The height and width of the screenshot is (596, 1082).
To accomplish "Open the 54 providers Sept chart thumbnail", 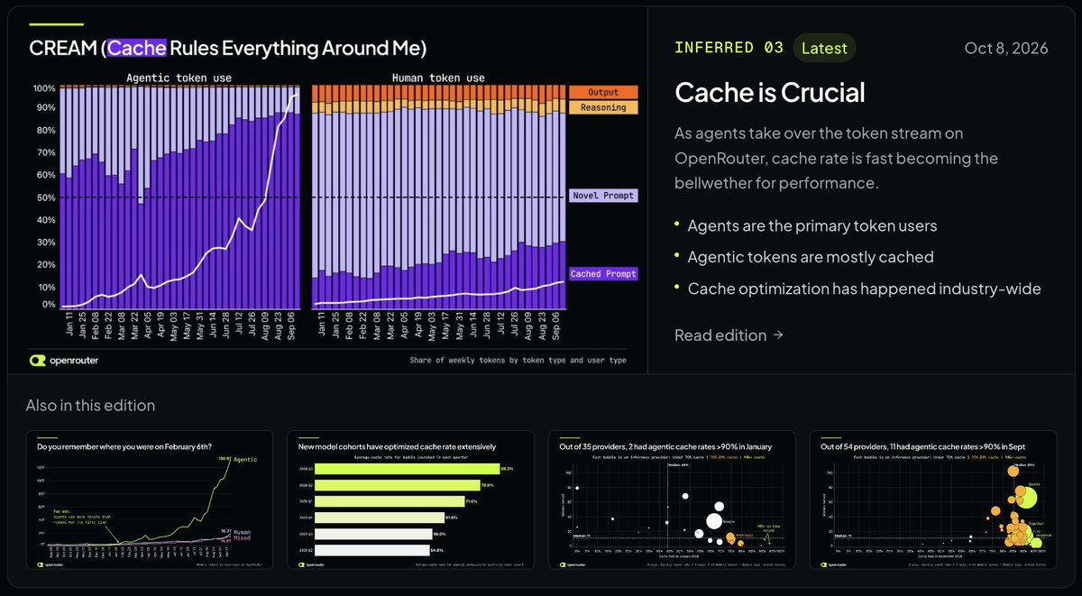I will coord(933,500).
